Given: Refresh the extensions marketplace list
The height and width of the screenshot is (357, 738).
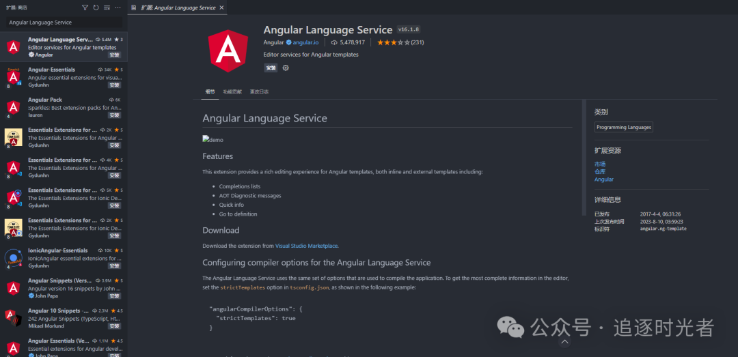Looking at the screenshot, I should [96, 8].
